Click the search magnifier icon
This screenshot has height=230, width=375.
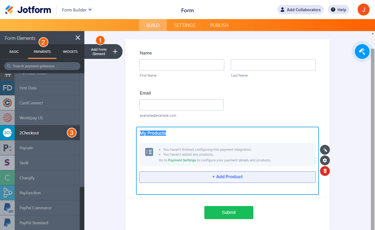pos(9,66)
